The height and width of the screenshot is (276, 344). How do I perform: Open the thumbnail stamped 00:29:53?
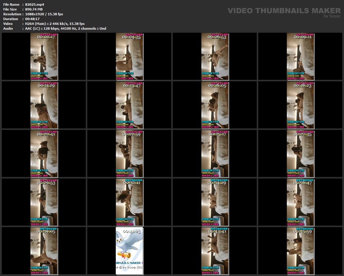(44, 202)
